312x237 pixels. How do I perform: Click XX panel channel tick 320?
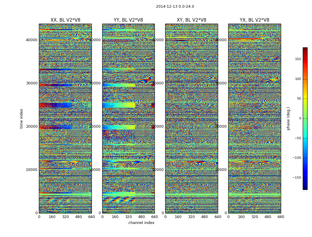[x=65, y=217]
